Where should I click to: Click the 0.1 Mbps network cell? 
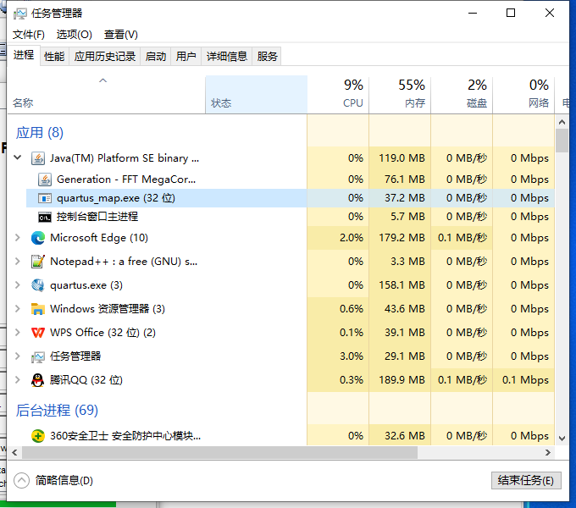[525, 380]
